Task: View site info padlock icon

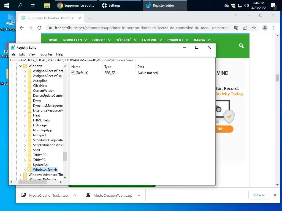Action: click(x=50, y=28)
